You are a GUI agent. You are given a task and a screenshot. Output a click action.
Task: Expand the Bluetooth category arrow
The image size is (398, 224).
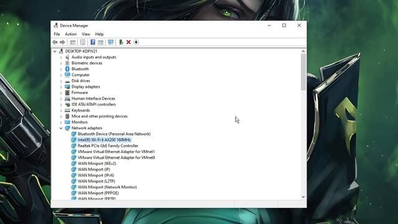(61, 69)
